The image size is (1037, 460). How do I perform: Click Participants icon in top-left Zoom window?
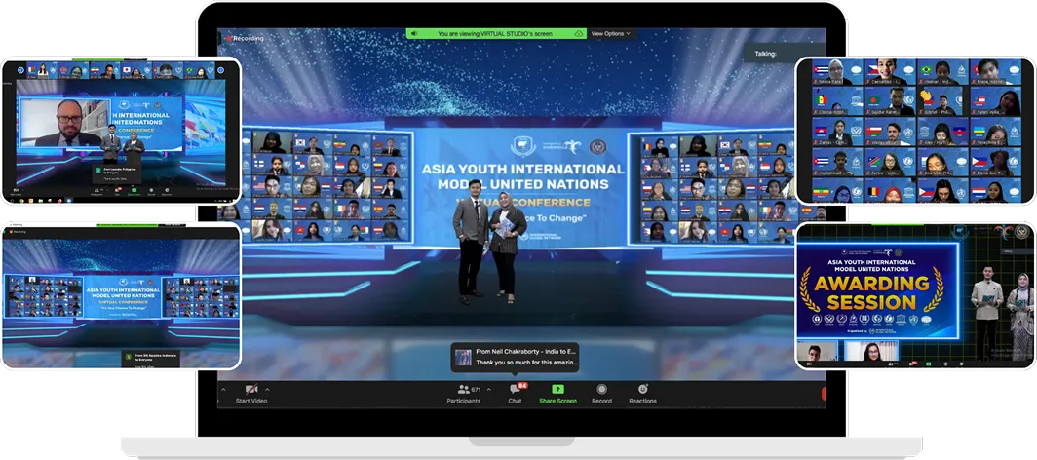point(96,190)
